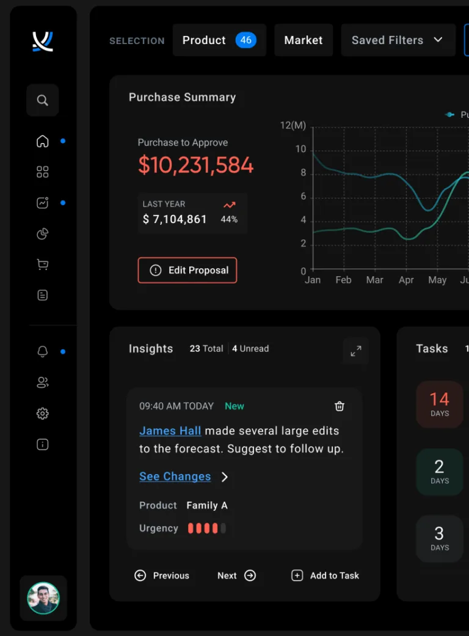This screenshot has width=469, height=636.
Task: Open the documents section in sidebar
Action: click(42, 294)
